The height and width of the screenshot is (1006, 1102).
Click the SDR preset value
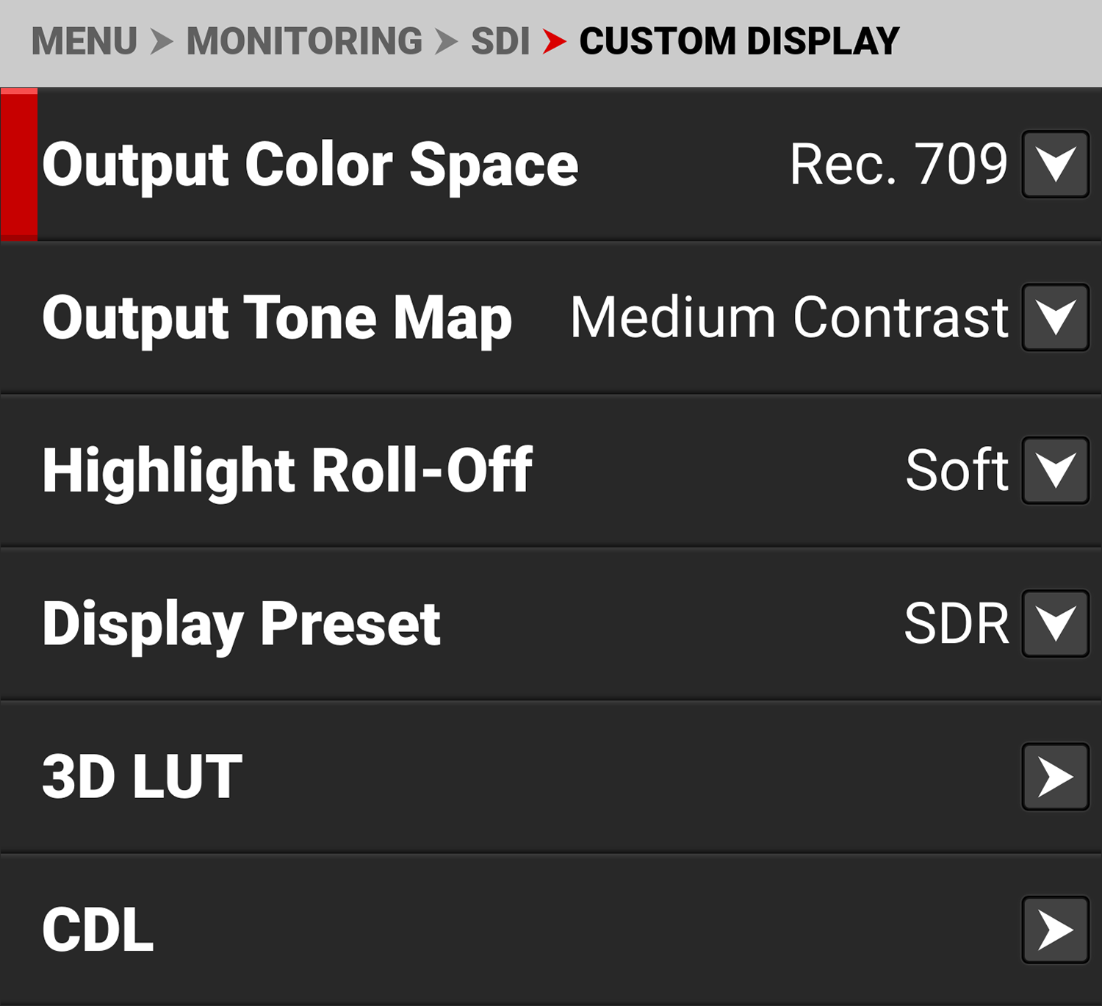[x=957, y=624]
